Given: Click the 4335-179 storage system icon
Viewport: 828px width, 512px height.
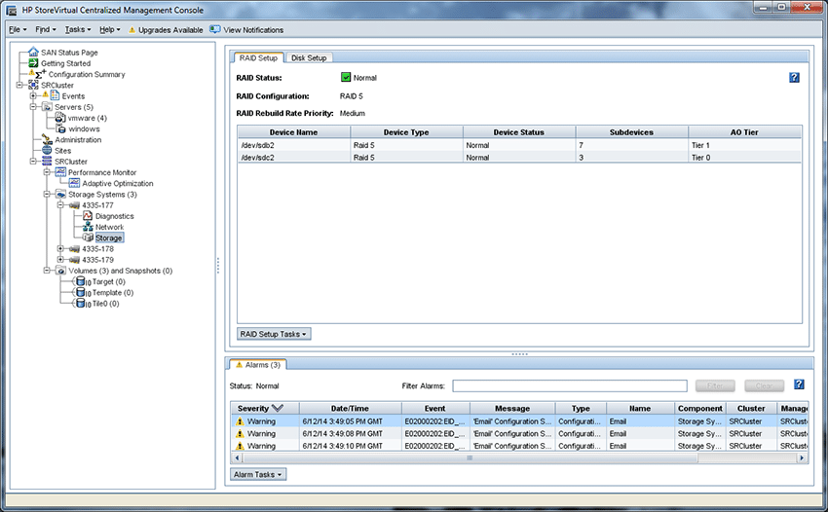Looking at the screenshot, I should pyautogui.click(x=74, y=260).
